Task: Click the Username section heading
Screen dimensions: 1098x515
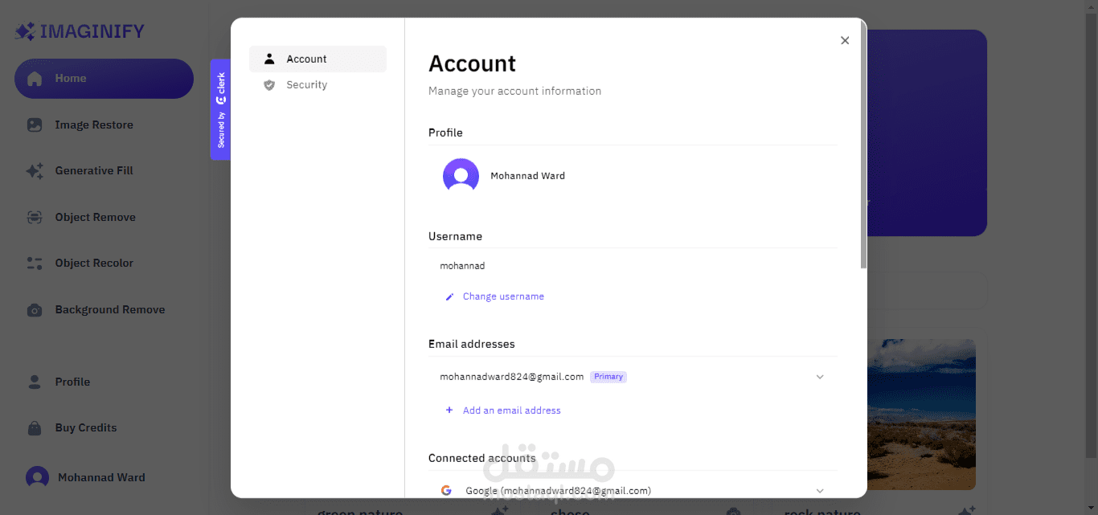Action: click(x=455, y=236)
